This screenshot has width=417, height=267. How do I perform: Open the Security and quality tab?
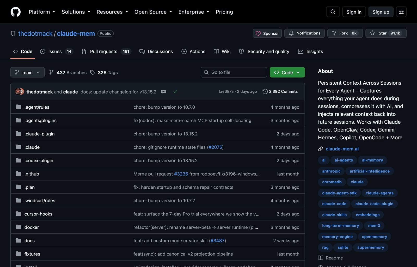click(x=264, y=52)
